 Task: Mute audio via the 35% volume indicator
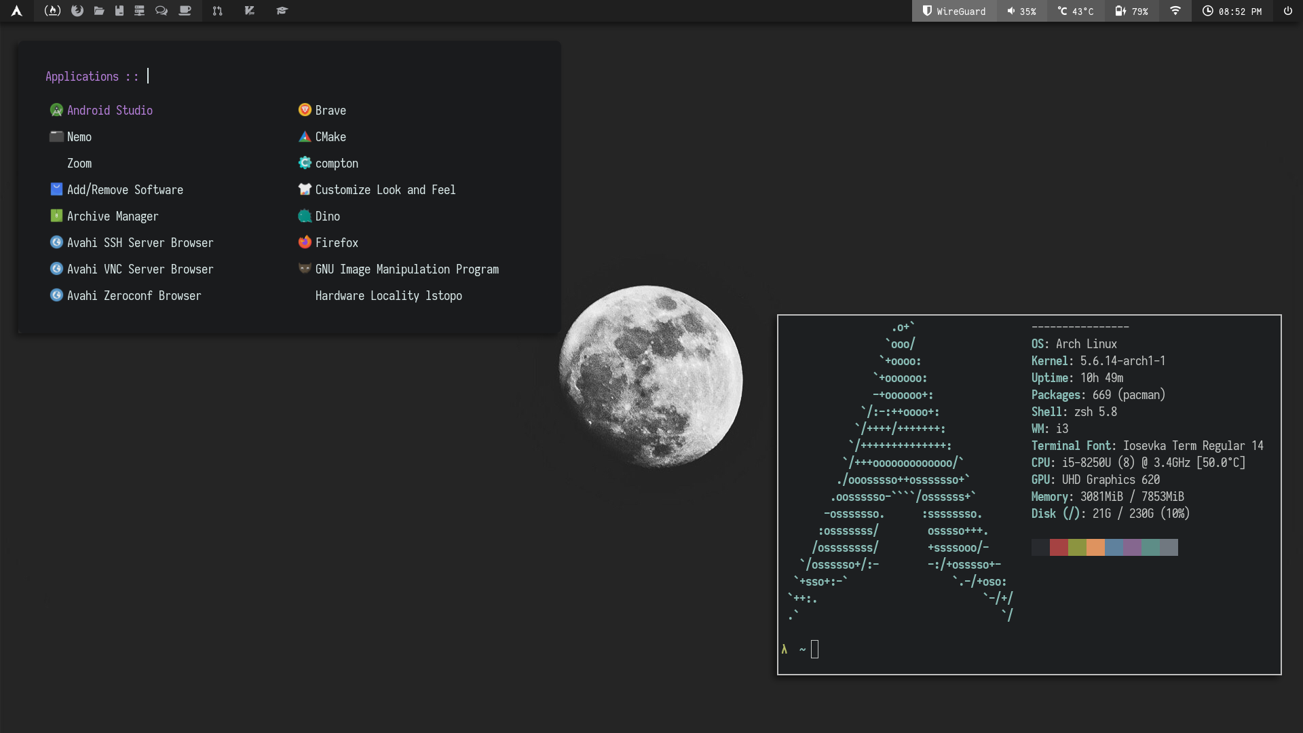coord(1021,11)
